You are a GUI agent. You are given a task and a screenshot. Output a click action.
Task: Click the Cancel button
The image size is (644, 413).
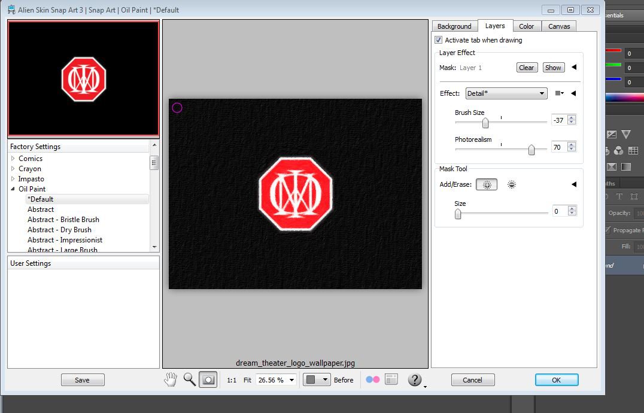(x=473, y=379)
